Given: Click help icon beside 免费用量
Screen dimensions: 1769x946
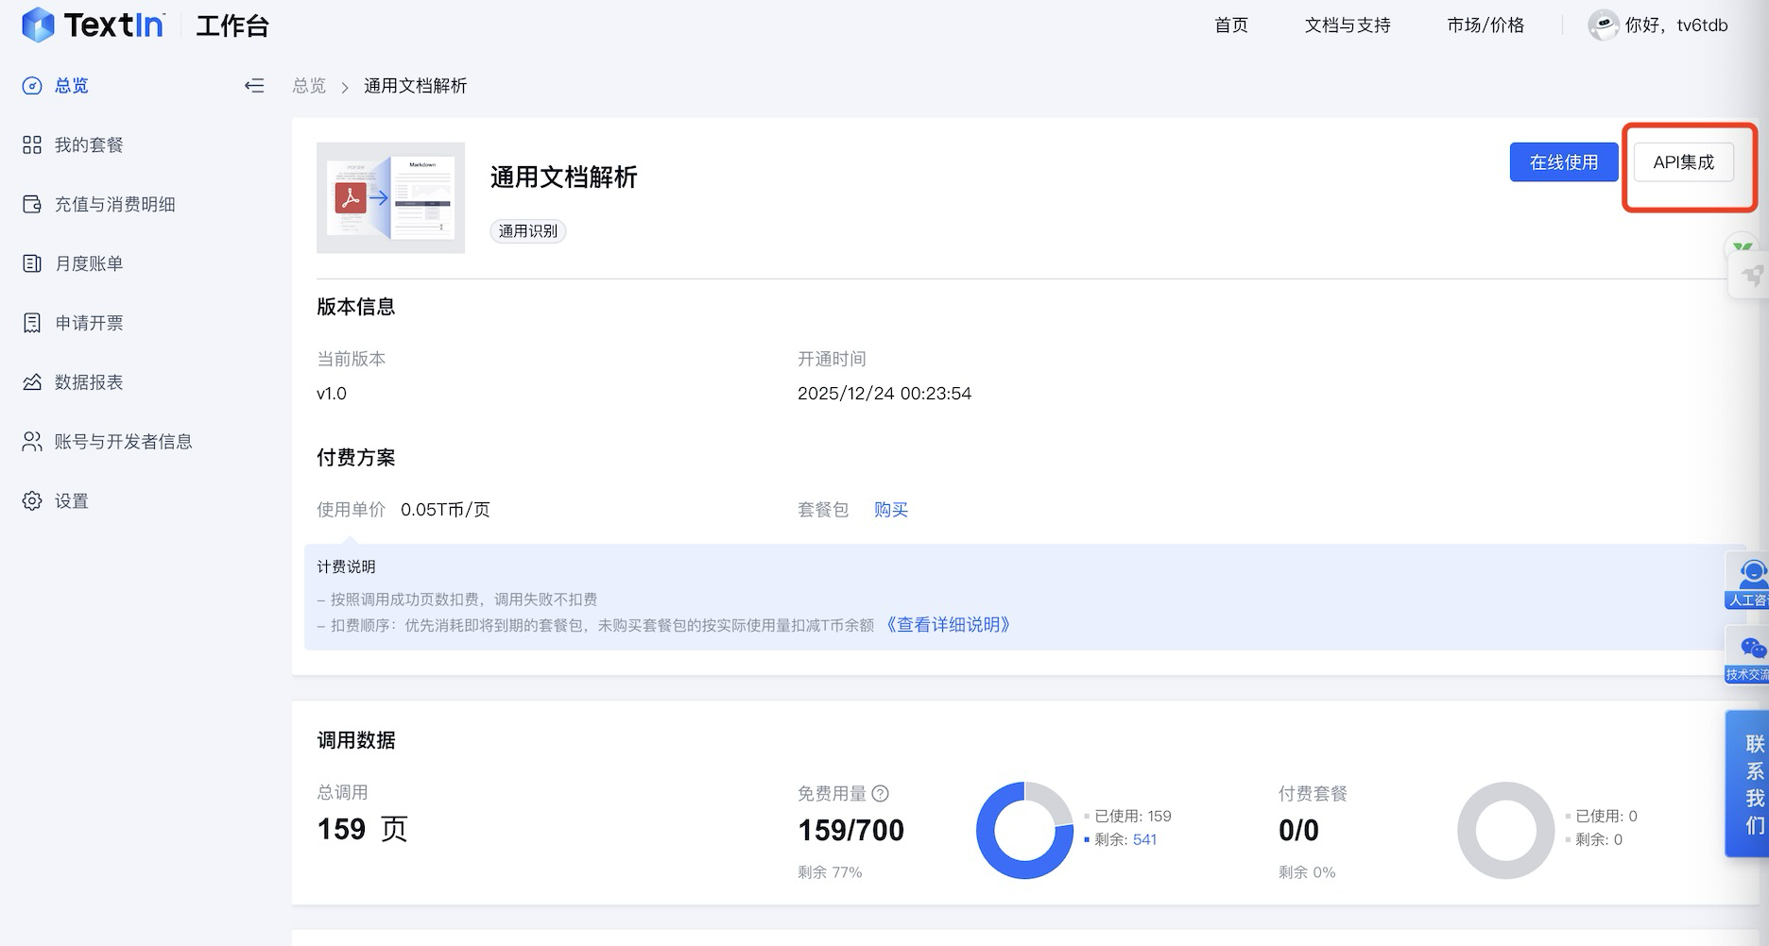Looking at the screenshot, I should 880,793.
